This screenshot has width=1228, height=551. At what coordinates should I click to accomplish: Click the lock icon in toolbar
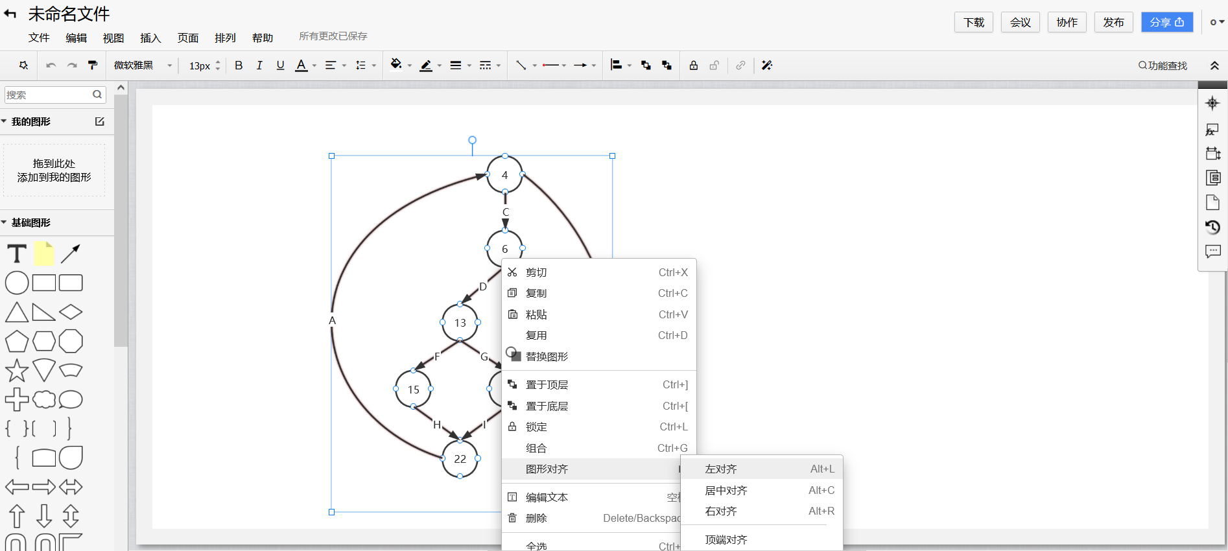pos(694,65)
